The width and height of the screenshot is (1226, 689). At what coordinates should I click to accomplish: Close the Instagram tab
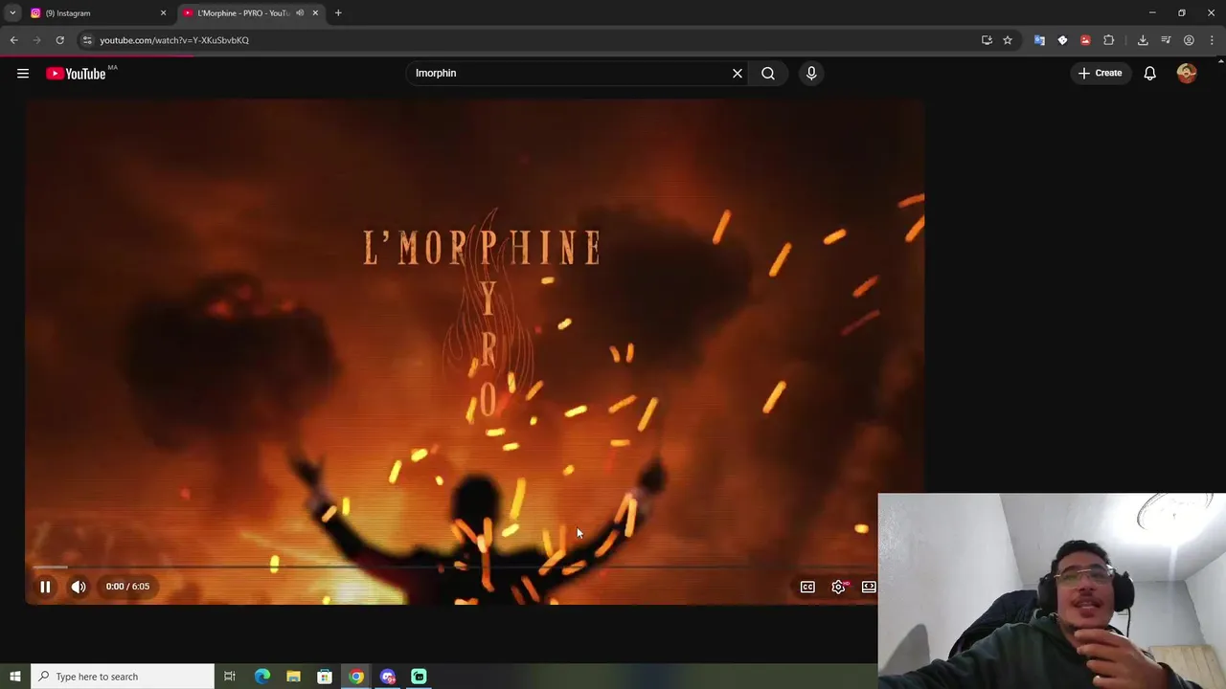pyautogui.click(x=163, y=13)
